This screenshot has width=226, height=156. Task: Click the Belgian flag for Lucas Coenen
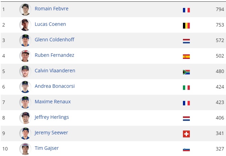[x=186, y=25]
